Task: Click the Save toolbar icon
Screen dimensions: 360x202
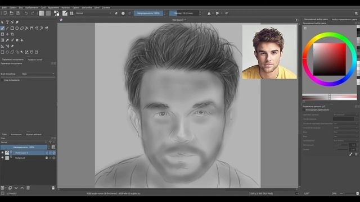Action: pyautogui.click(x=18, y=13)
